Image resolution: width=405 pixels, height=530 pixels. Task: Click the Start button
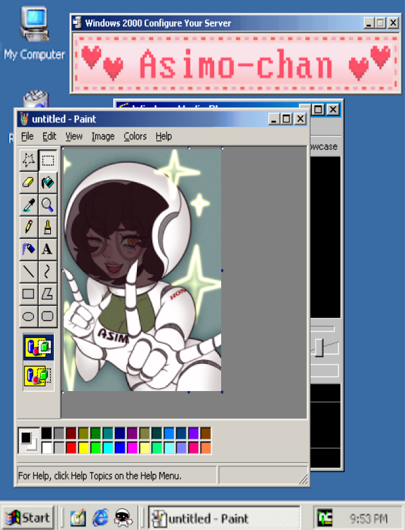(28, 518)
